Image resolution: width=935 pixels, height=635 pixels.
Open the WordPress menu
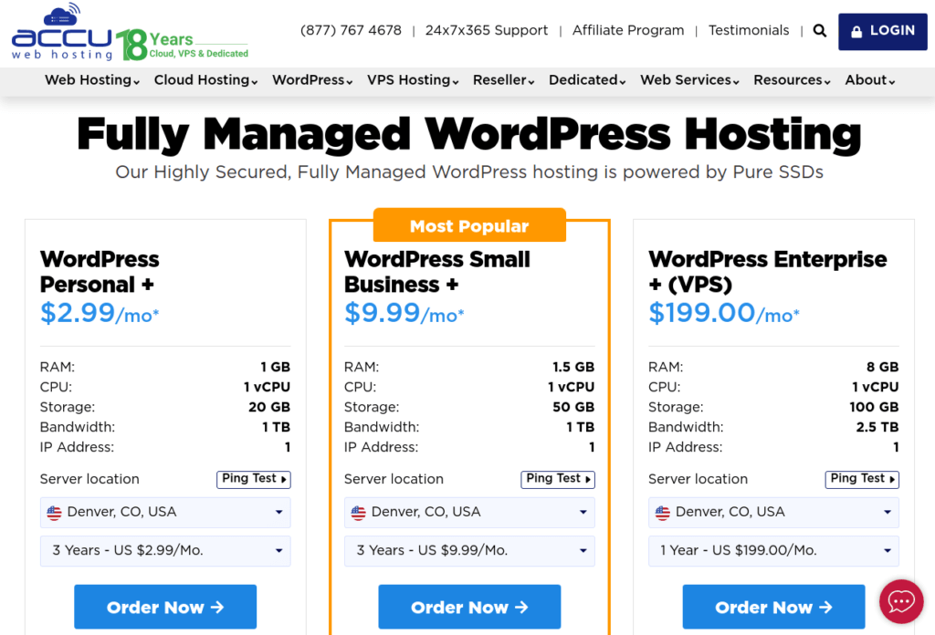(312, 80)
